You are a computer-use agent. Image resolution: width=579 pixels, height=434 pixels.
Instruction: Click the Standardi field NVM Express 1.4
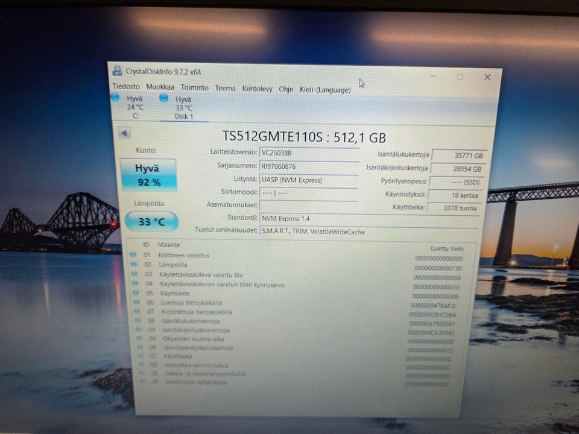(x=370, y=219)
